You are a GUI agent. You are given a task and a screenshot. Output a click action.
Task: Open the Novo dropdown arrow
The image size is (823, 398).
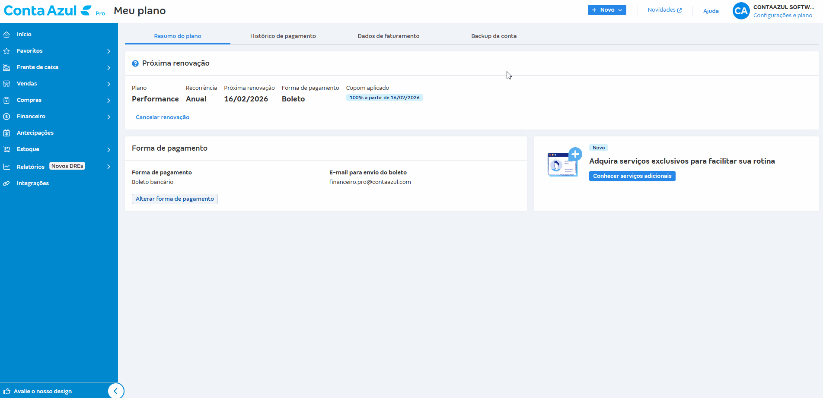(x=620, y=10)
